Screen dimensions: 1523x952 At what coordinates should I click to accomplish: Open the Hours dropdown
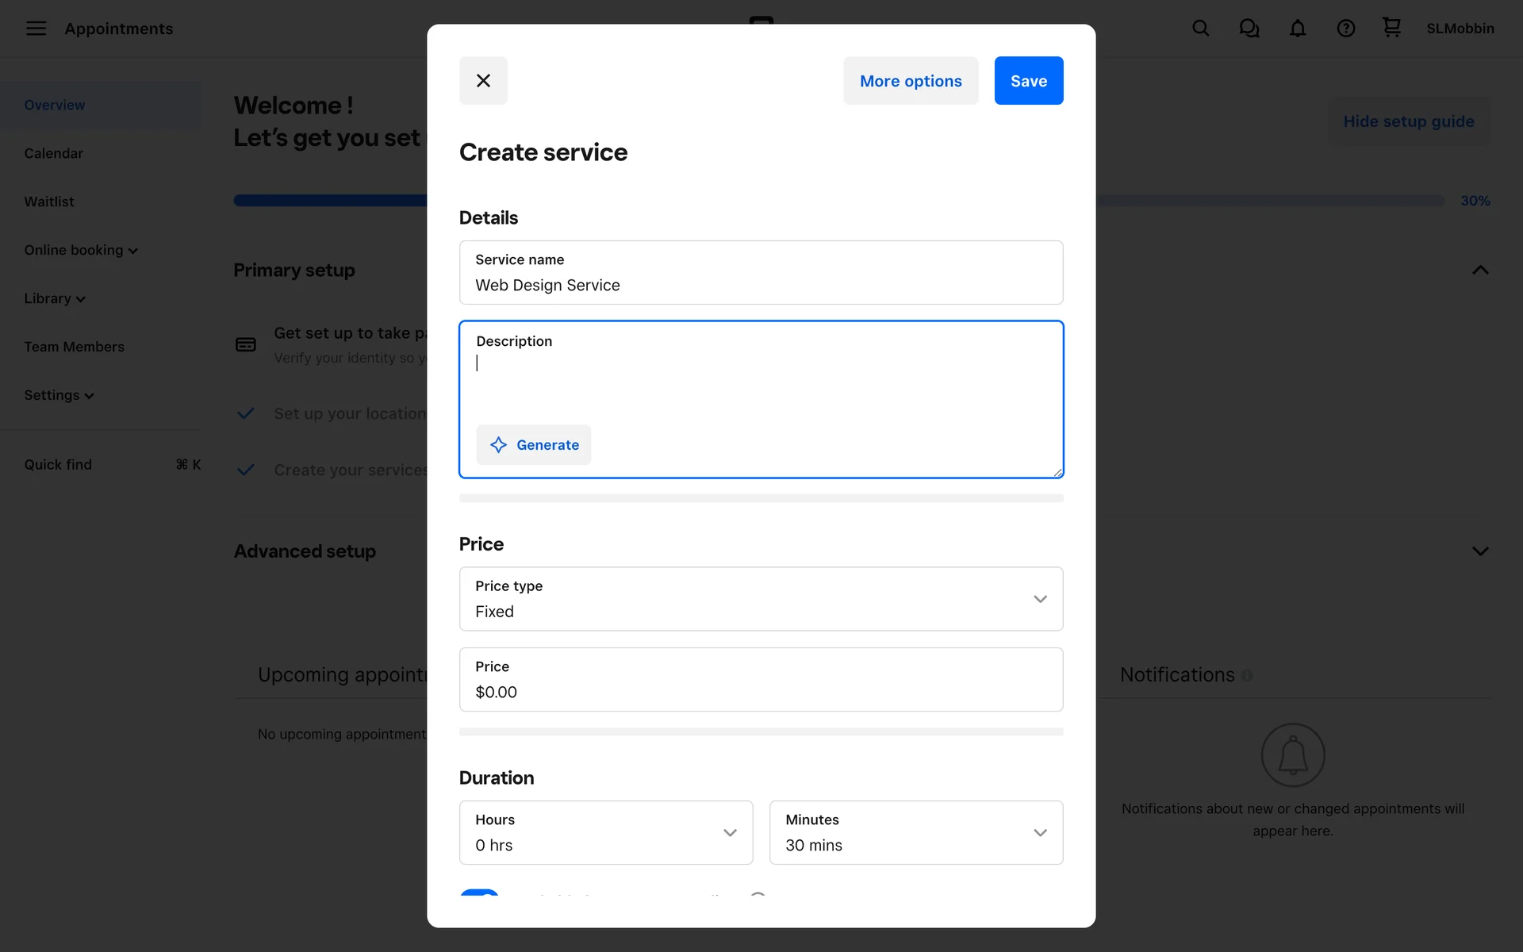click(605, 832)
